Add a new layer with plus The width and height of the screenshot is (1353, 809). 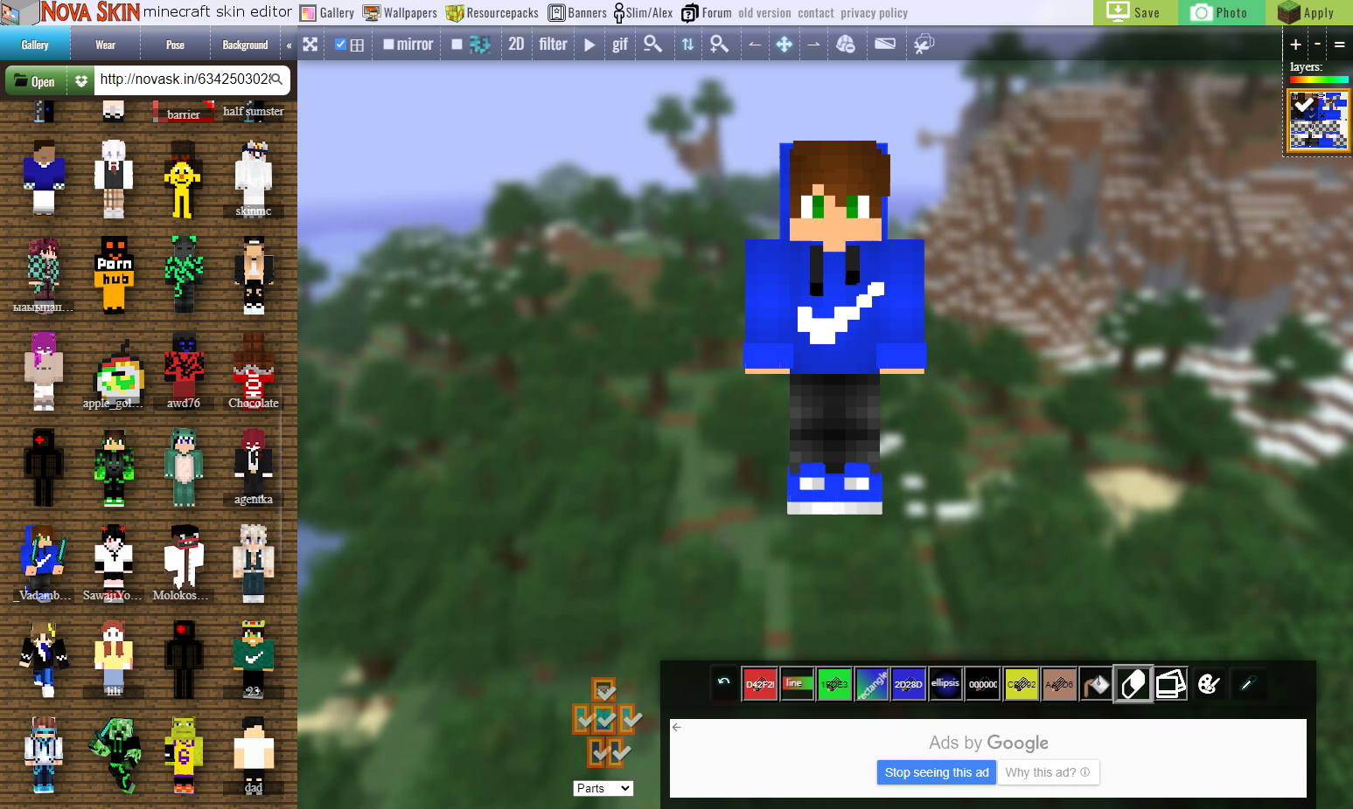click(x=1295, y=45)
